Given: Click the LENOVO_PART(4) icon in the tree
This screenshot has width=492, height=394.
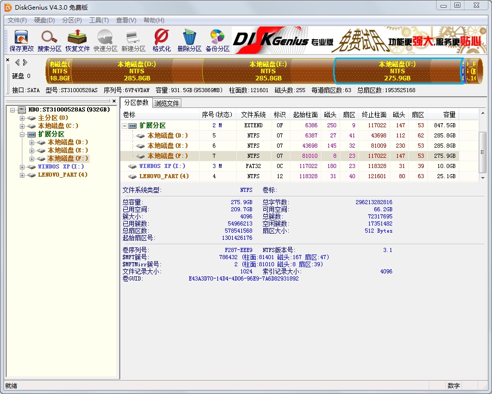Looking at the screenshot, I should click(x=32, y=175).
